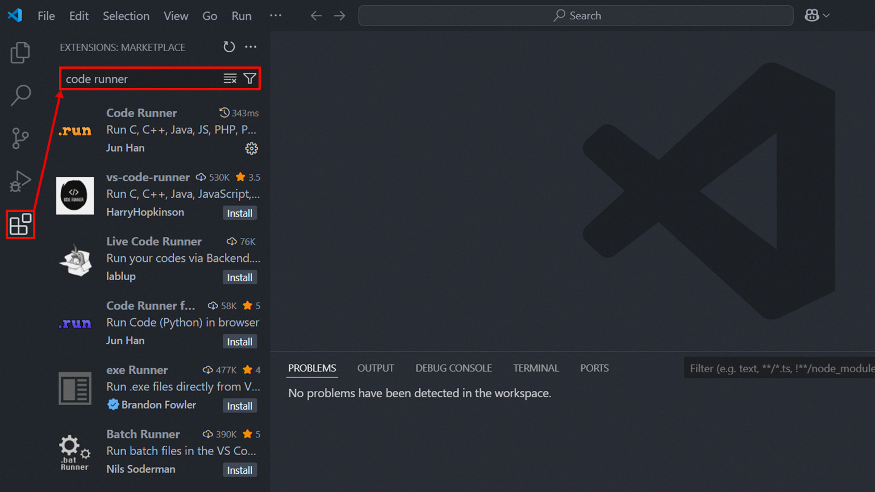Click the 343ms activation time indicator
The height and width of the screenshot is (492, 875).
239,113
